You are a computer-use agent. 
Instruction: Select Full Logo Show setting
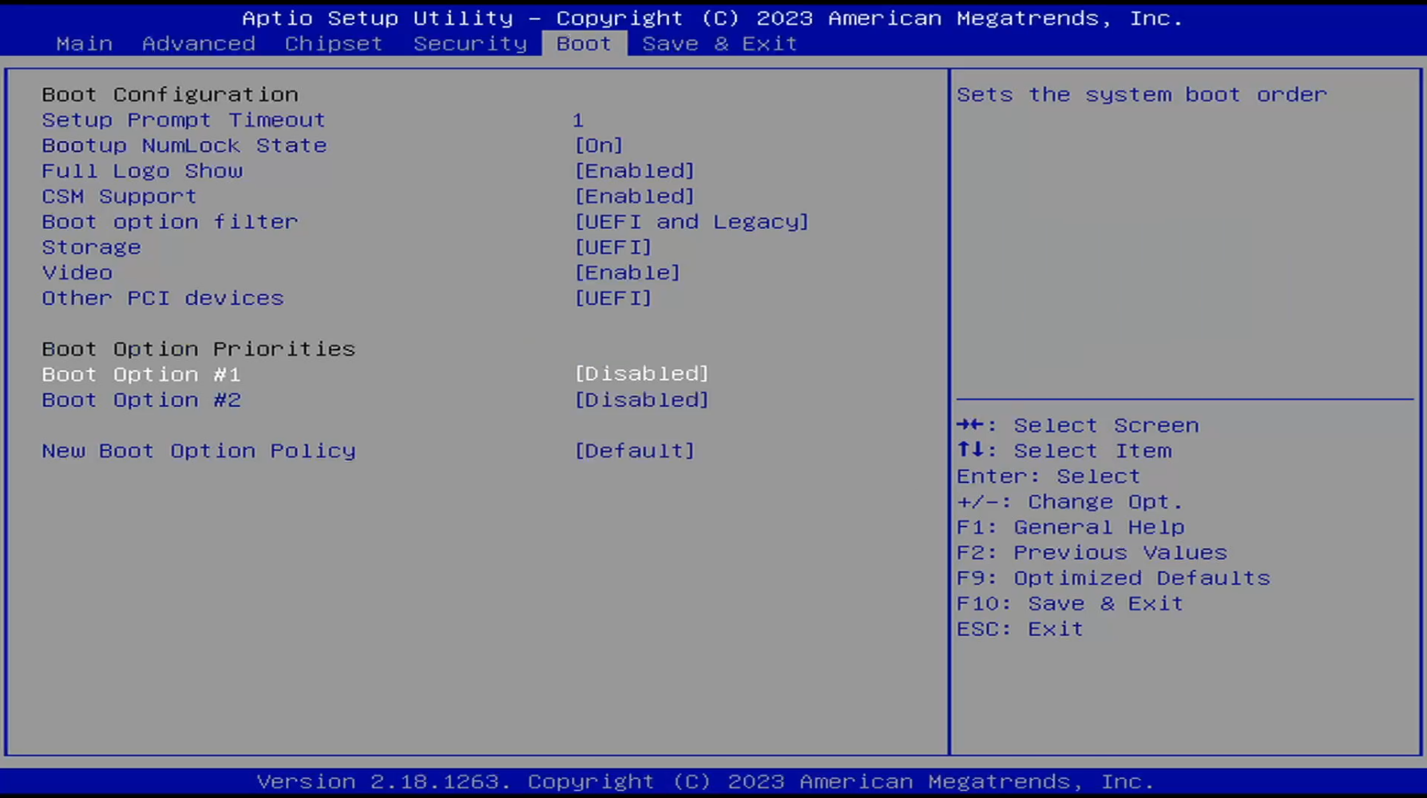[x=142, y=172]
